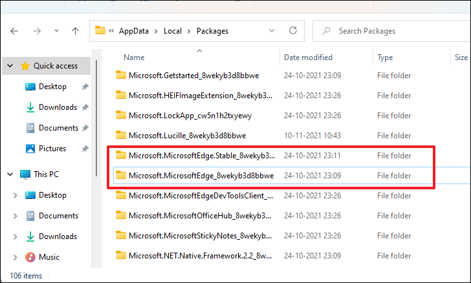Collapse the This PC tree
This screenshot has width=471, height=283.
tap(10, 174)
